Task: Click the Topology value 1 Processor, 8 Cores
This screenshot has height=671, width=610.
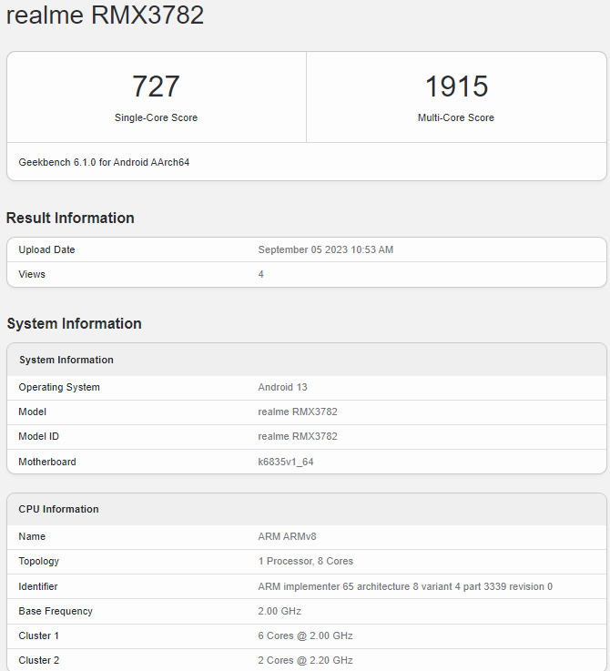Action: click(x=306, y=561)
